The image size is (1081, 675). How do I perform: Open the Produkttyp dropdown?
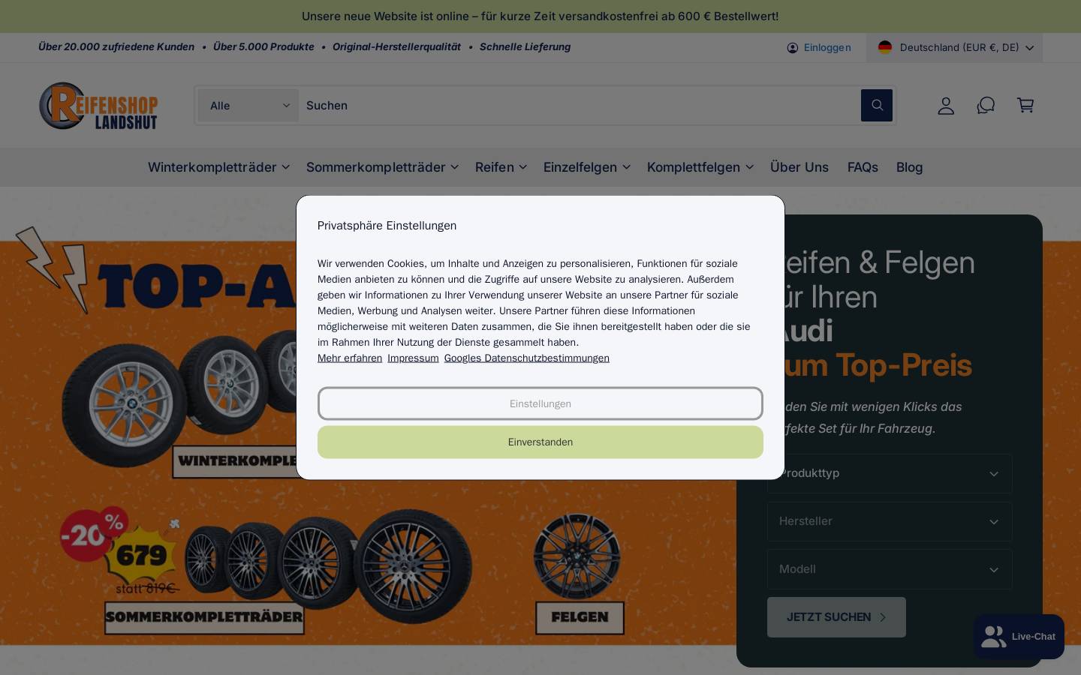890,473
